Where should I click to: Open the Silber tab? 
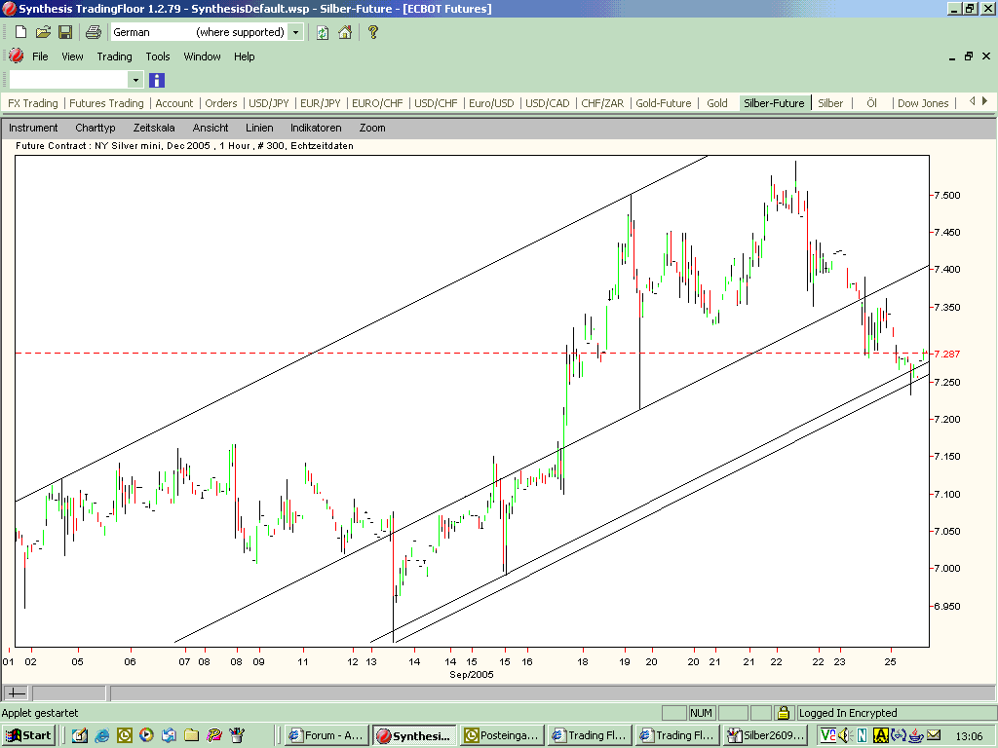830,103
